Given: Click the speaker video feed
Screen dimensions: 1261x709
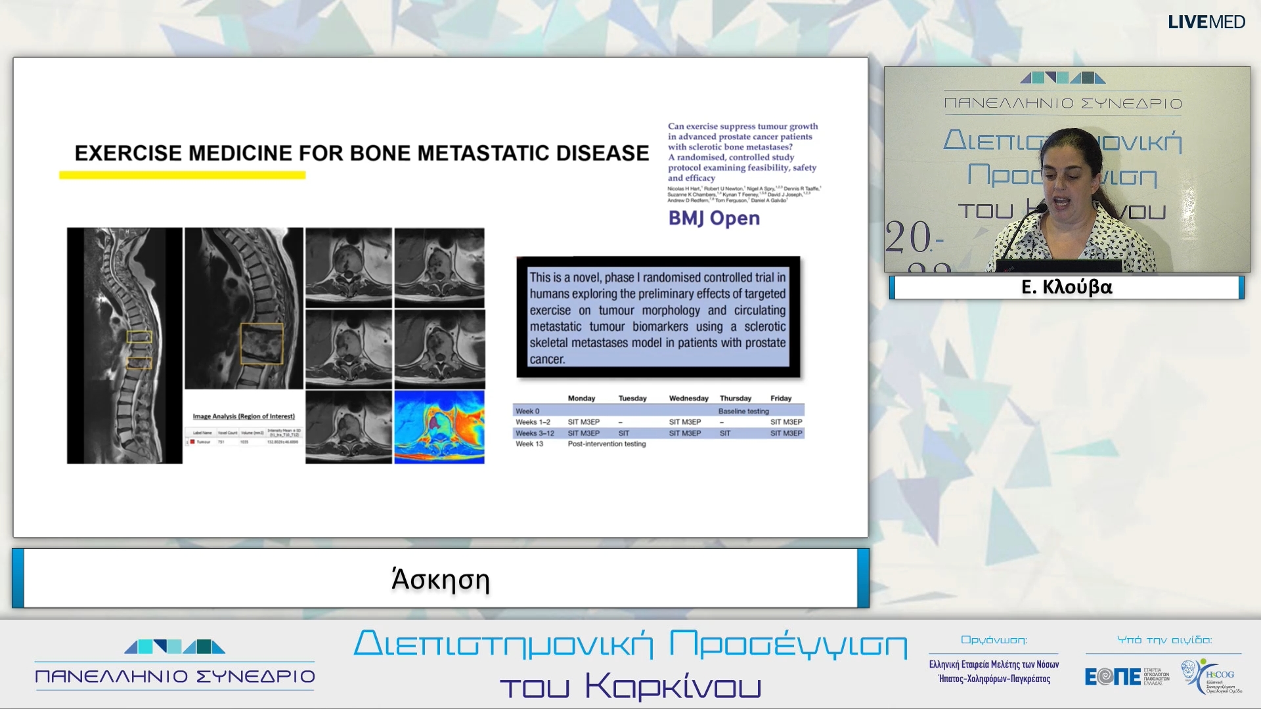Looking at the screenshot, I should tap(1067, 169).
